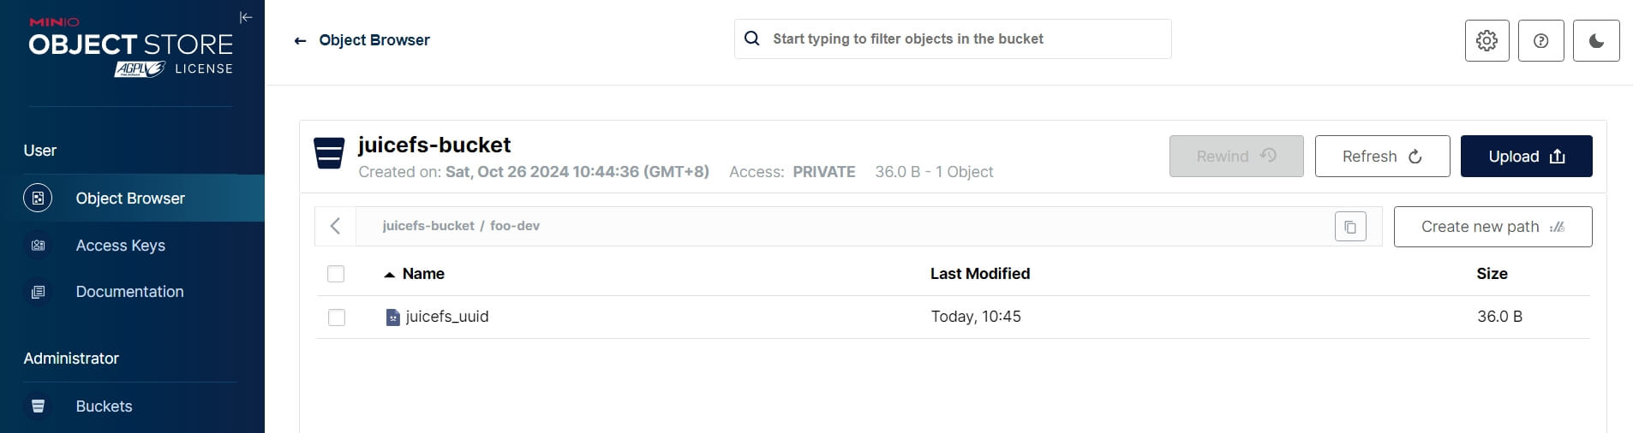1633x433 pixels.
Task: Click the juicefs-bucket bucket icon
Action: click(329, 153)
